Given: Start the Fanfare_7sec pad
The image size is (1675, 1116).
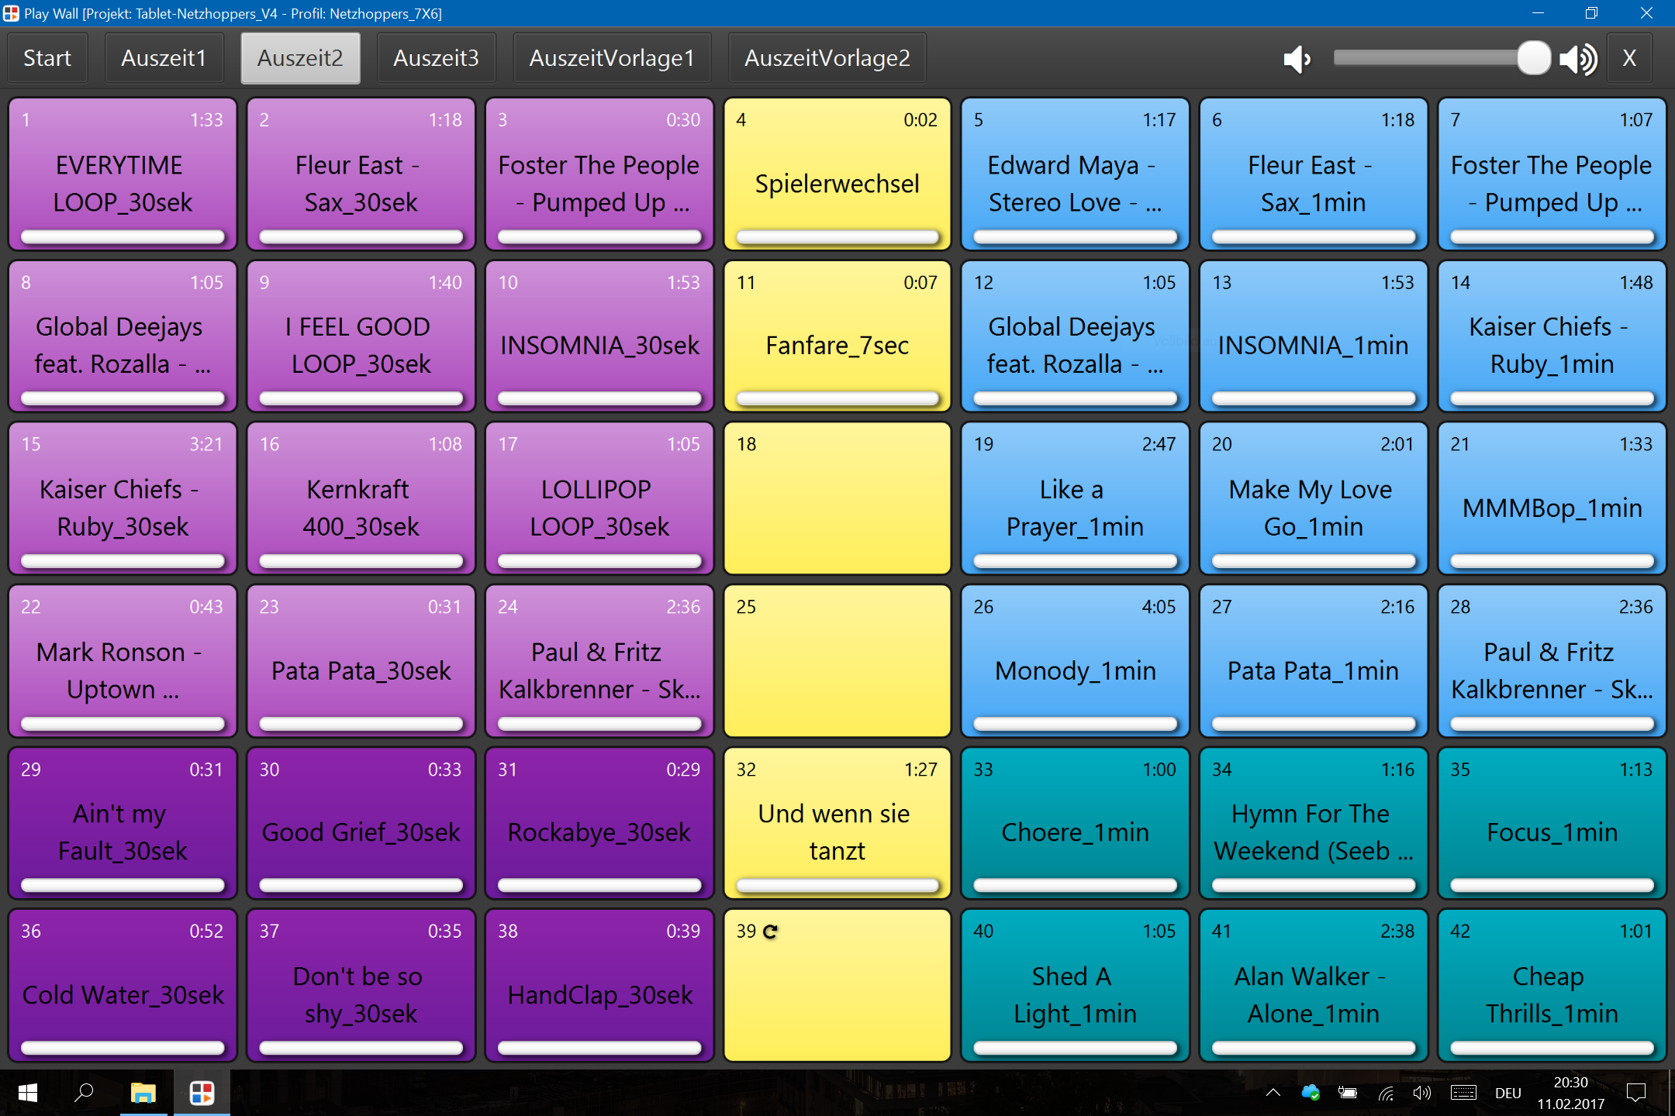Looking at the screenshot, I should coord(837,336).
